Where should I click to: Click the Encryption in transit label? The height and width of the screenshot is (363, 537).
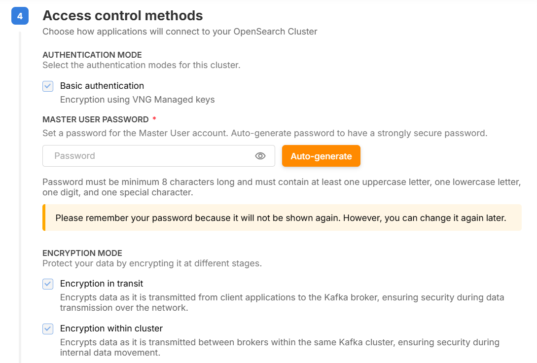point(102,284)
